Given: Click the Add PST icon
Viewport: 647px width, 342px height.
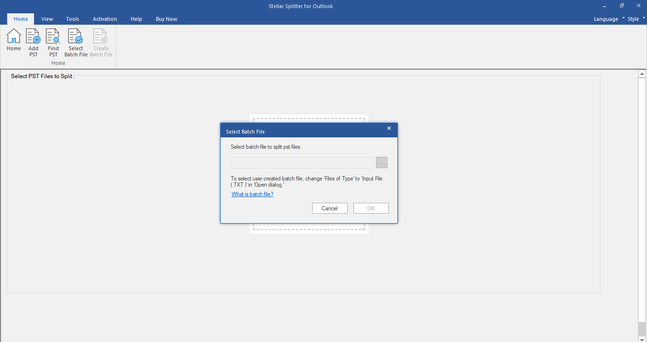Looking at the screenshot, I should pos(33,43).
